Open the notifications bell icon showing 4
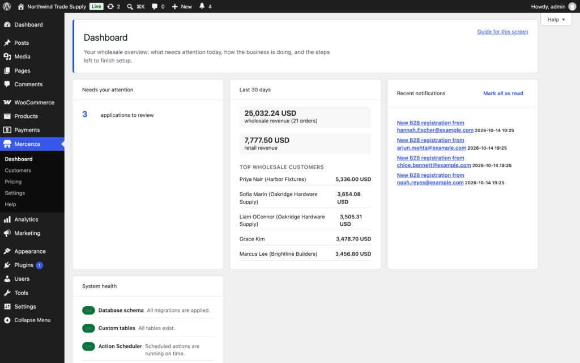This screenshot has height=363, width=580. 202,6
